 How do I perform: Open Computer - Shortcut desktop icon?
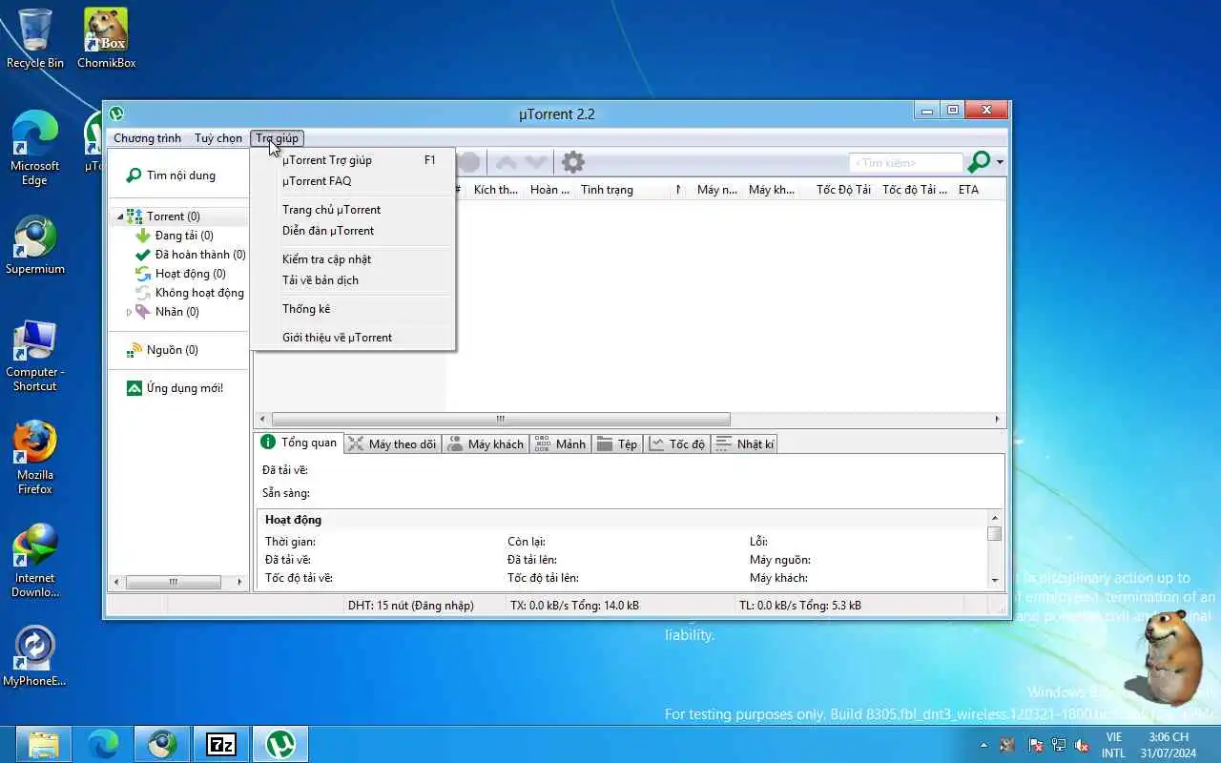35,357
